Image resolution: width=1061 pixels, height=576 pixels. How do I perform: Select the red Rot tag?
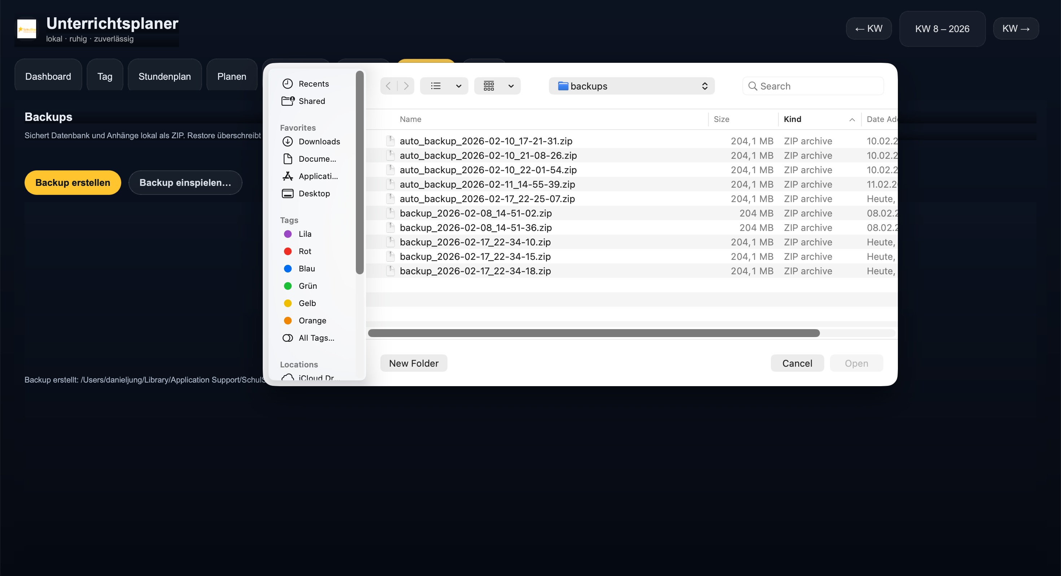[x=304, y=251]
